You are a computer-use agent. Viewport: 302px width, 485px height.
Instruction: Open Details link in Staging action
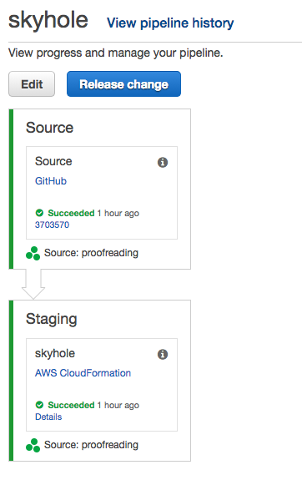click(x=48, y=417)
